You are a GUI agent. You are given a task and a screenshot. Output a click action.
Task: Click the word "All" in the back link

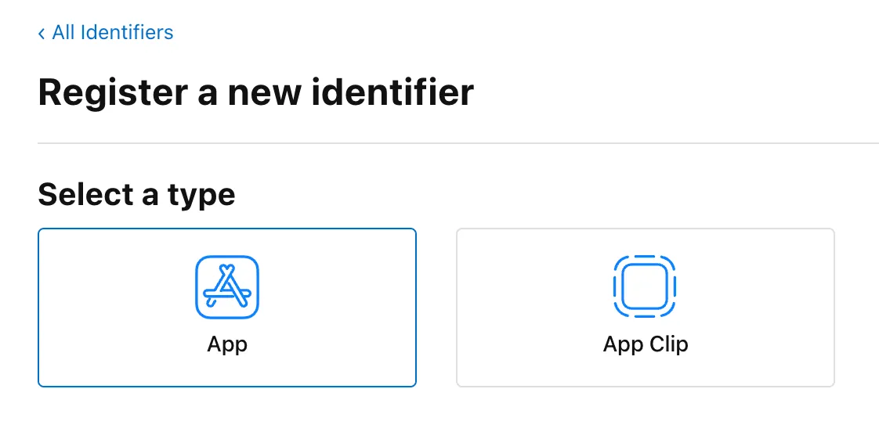click(x=62, y=33)
